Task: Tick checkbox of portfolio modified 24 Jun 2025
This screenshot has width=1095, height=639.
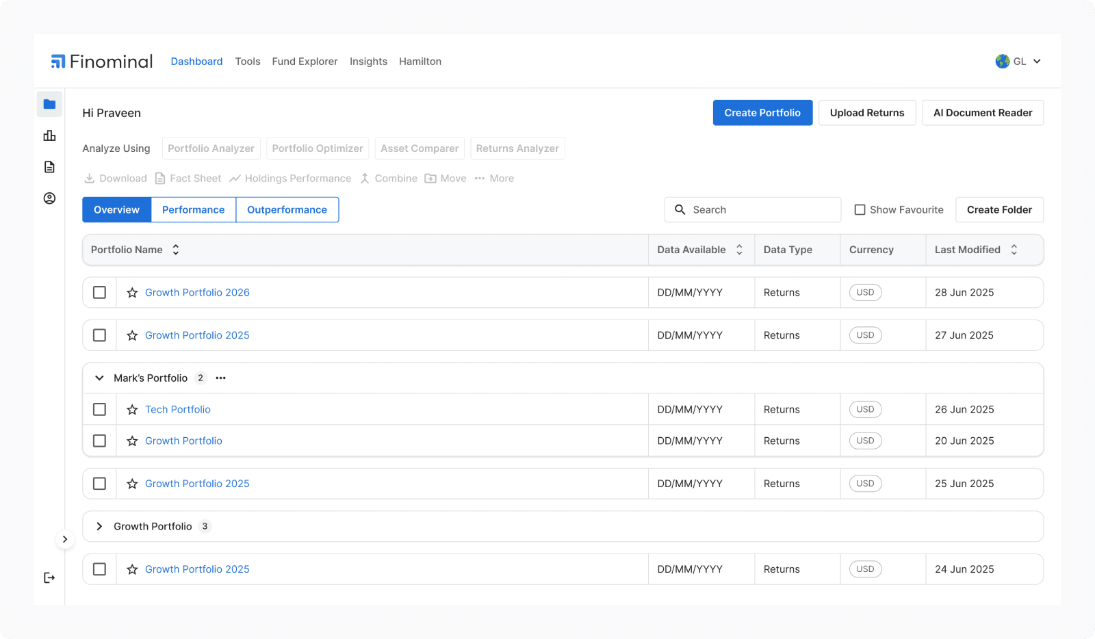Action: [99, 569]
